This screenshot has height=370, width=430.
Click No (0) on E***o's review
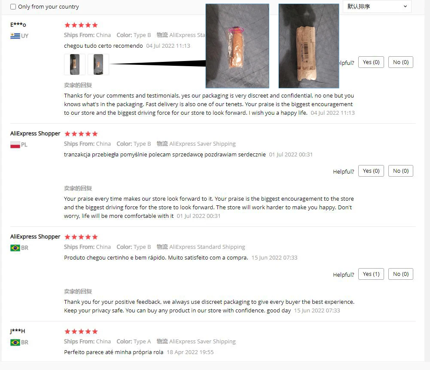click(x=401, y=62)
